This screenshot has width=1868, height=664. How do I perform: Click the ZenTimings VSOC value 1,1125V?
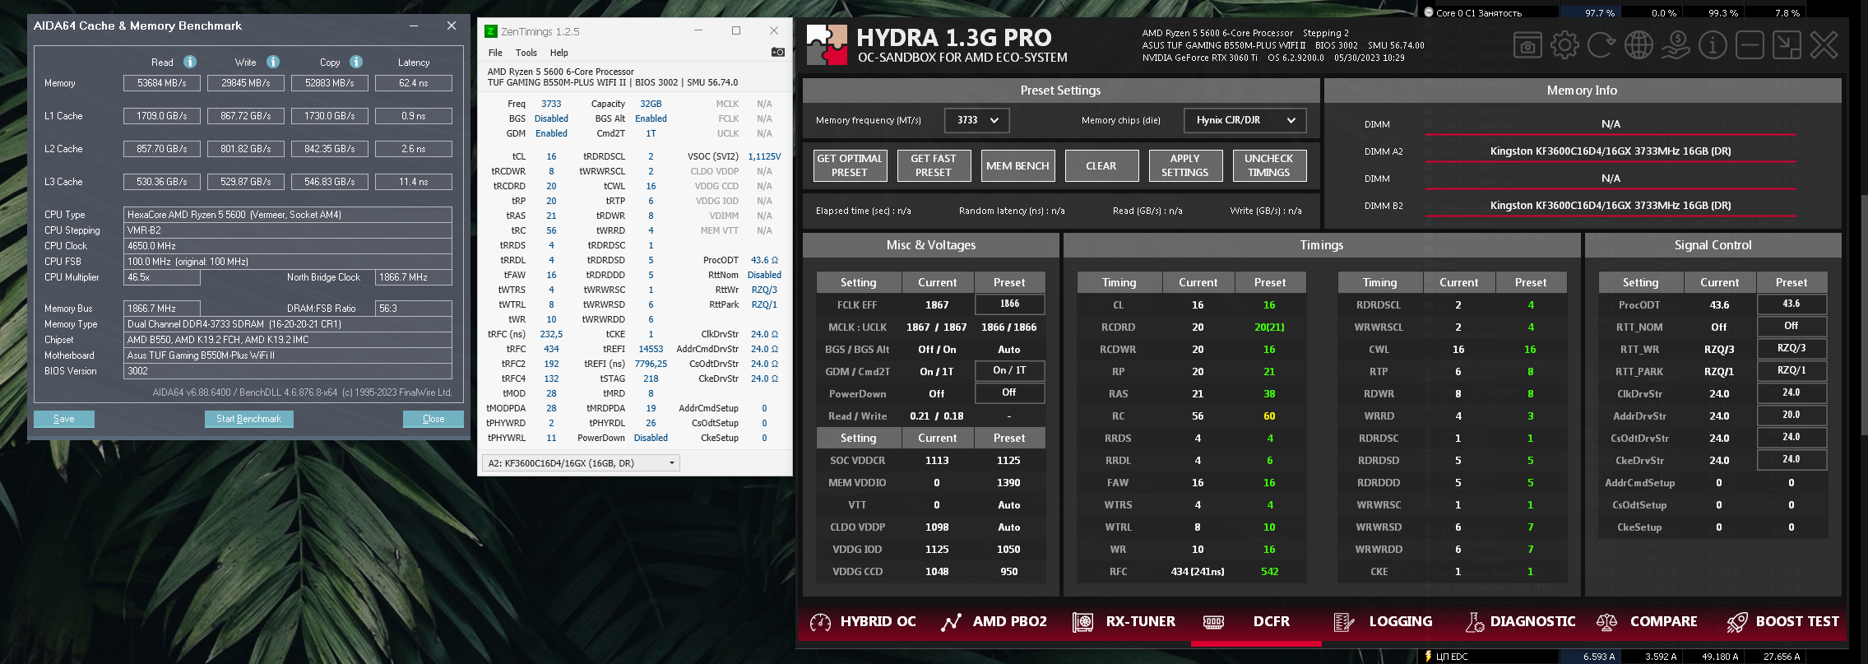pos(764,156)
